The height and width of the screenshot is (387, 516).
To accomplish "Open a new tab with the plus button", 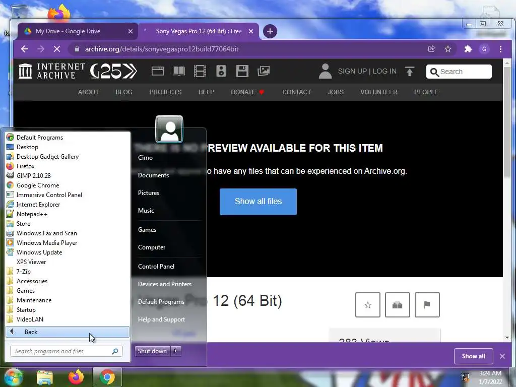I will click(270, 31).
